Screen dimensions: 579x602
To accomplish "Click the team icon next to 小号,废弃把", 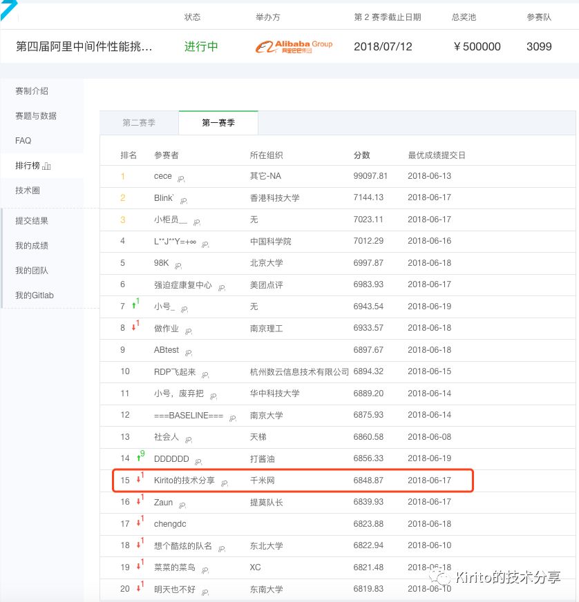I will pos(213,396).
